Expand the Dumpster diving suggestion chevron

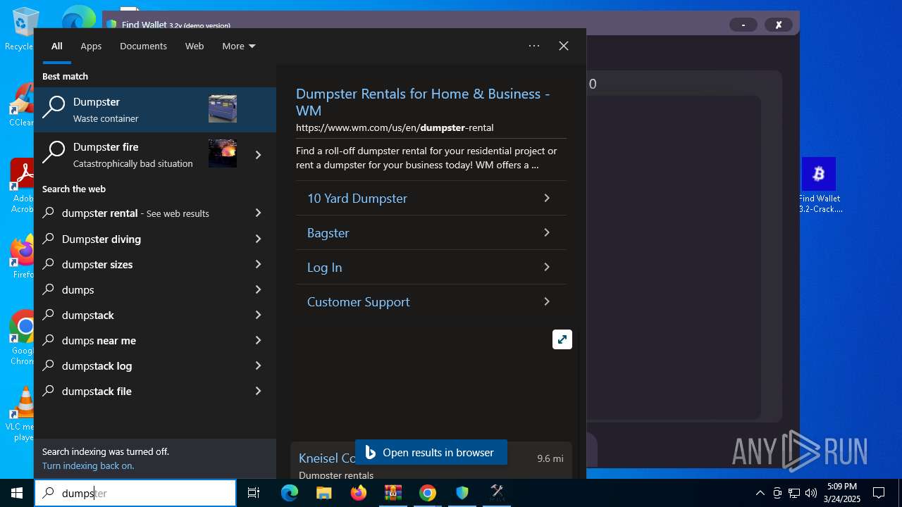click(x=258, y=239)
